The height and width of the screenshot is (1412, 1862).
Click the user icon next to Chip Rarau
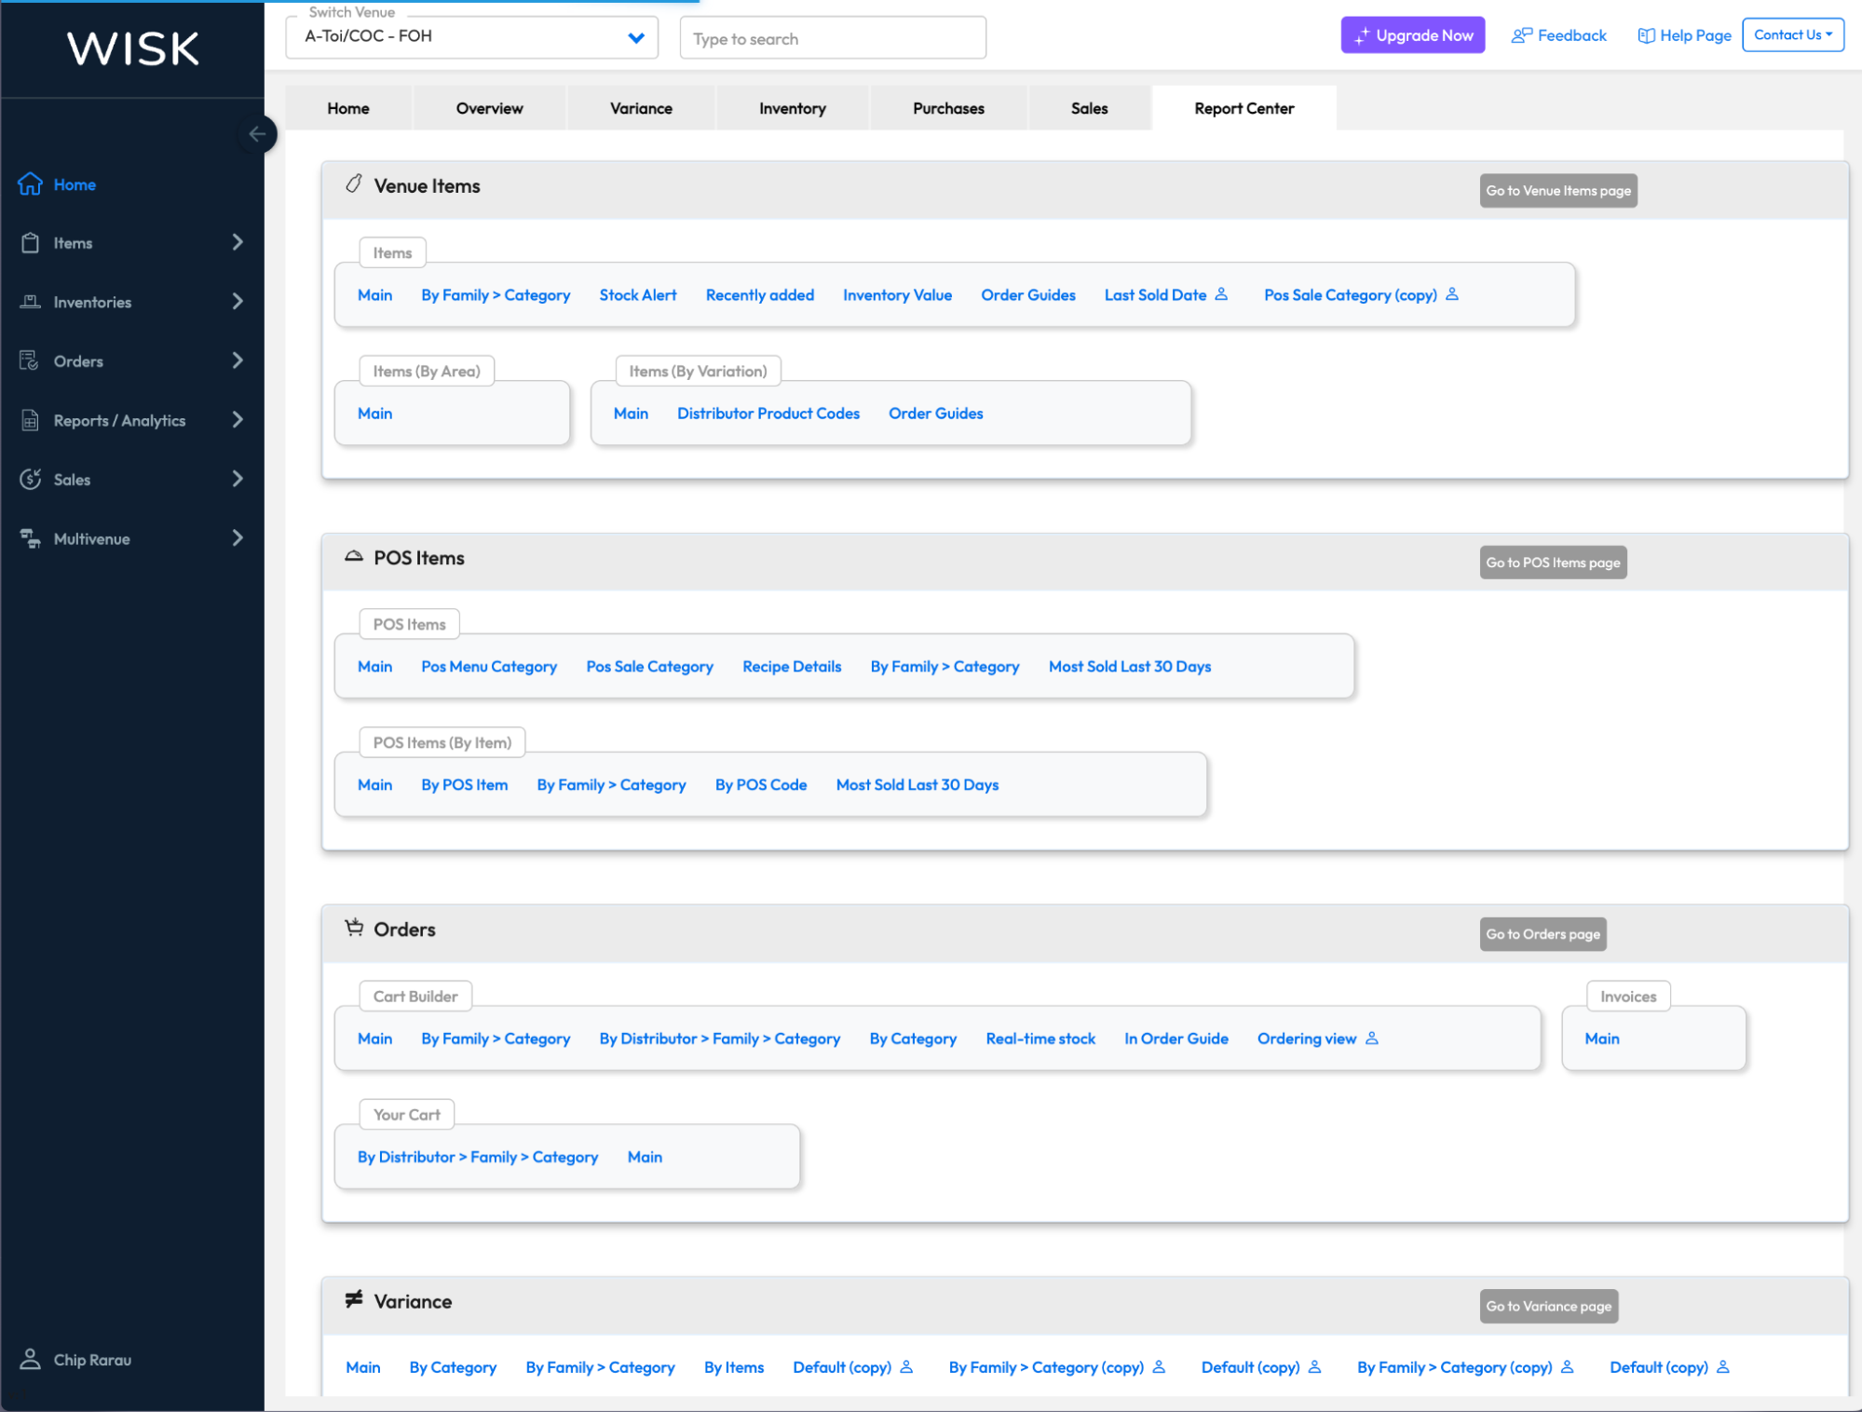(x=30, y=1360)
